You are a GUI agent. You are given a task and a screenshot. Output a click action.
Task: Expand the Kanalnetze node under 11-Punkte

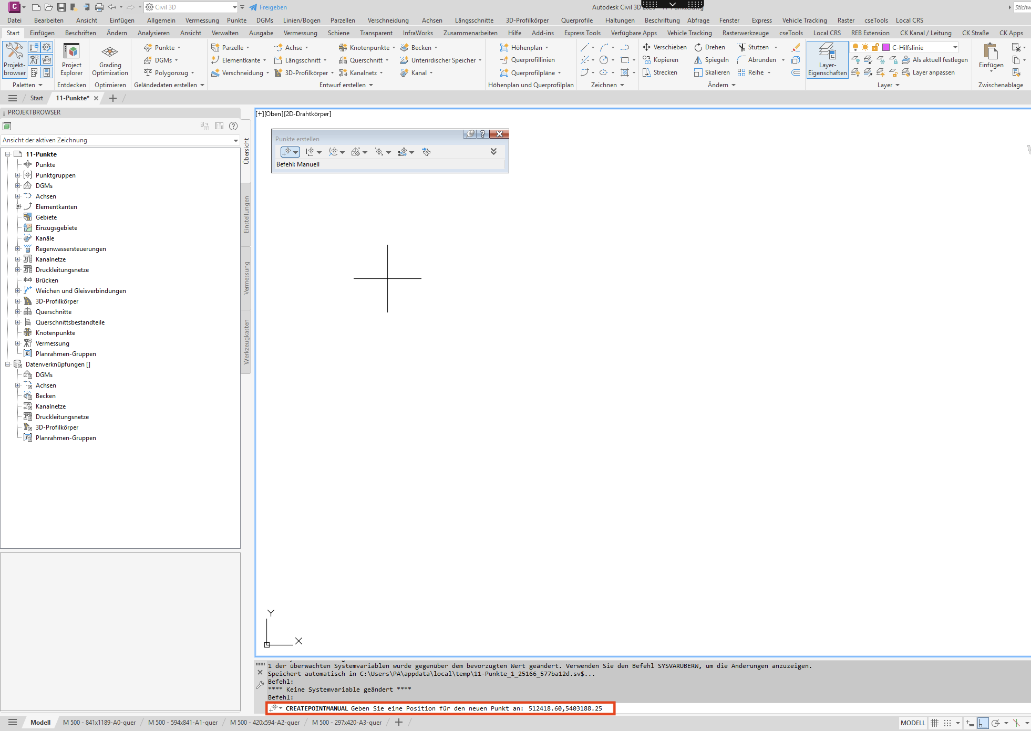click(17, 259)
